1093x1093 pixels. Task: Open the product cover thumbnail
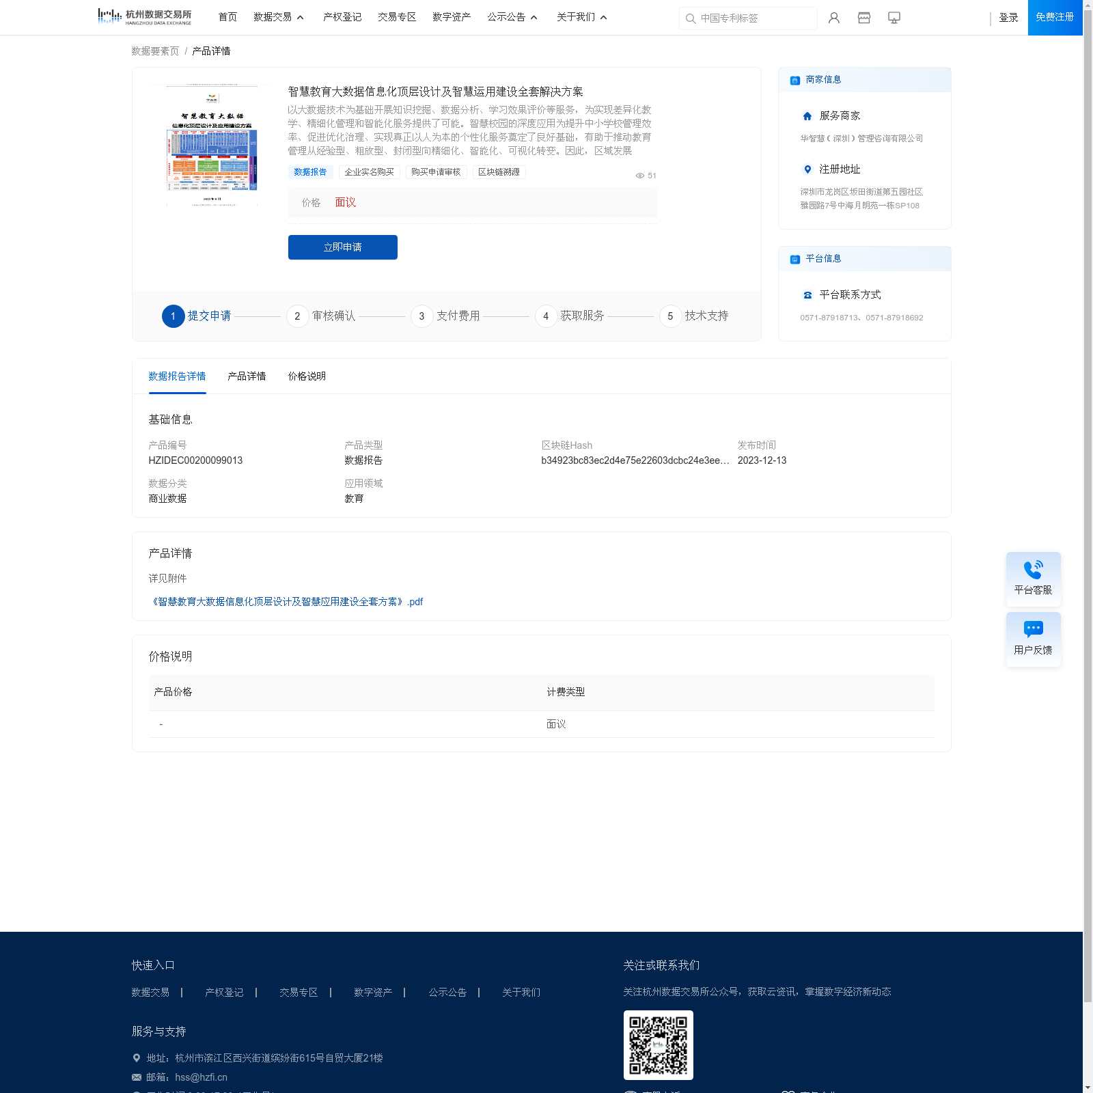[212, 145]
